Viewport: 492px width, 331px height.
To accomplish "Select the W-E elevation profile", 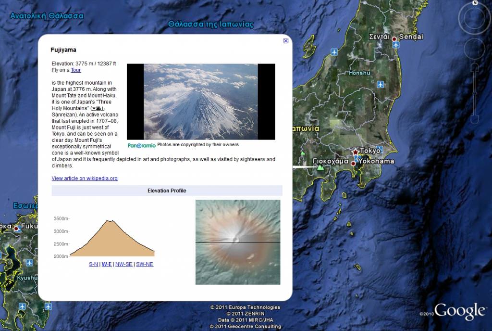I will (107, 264).
